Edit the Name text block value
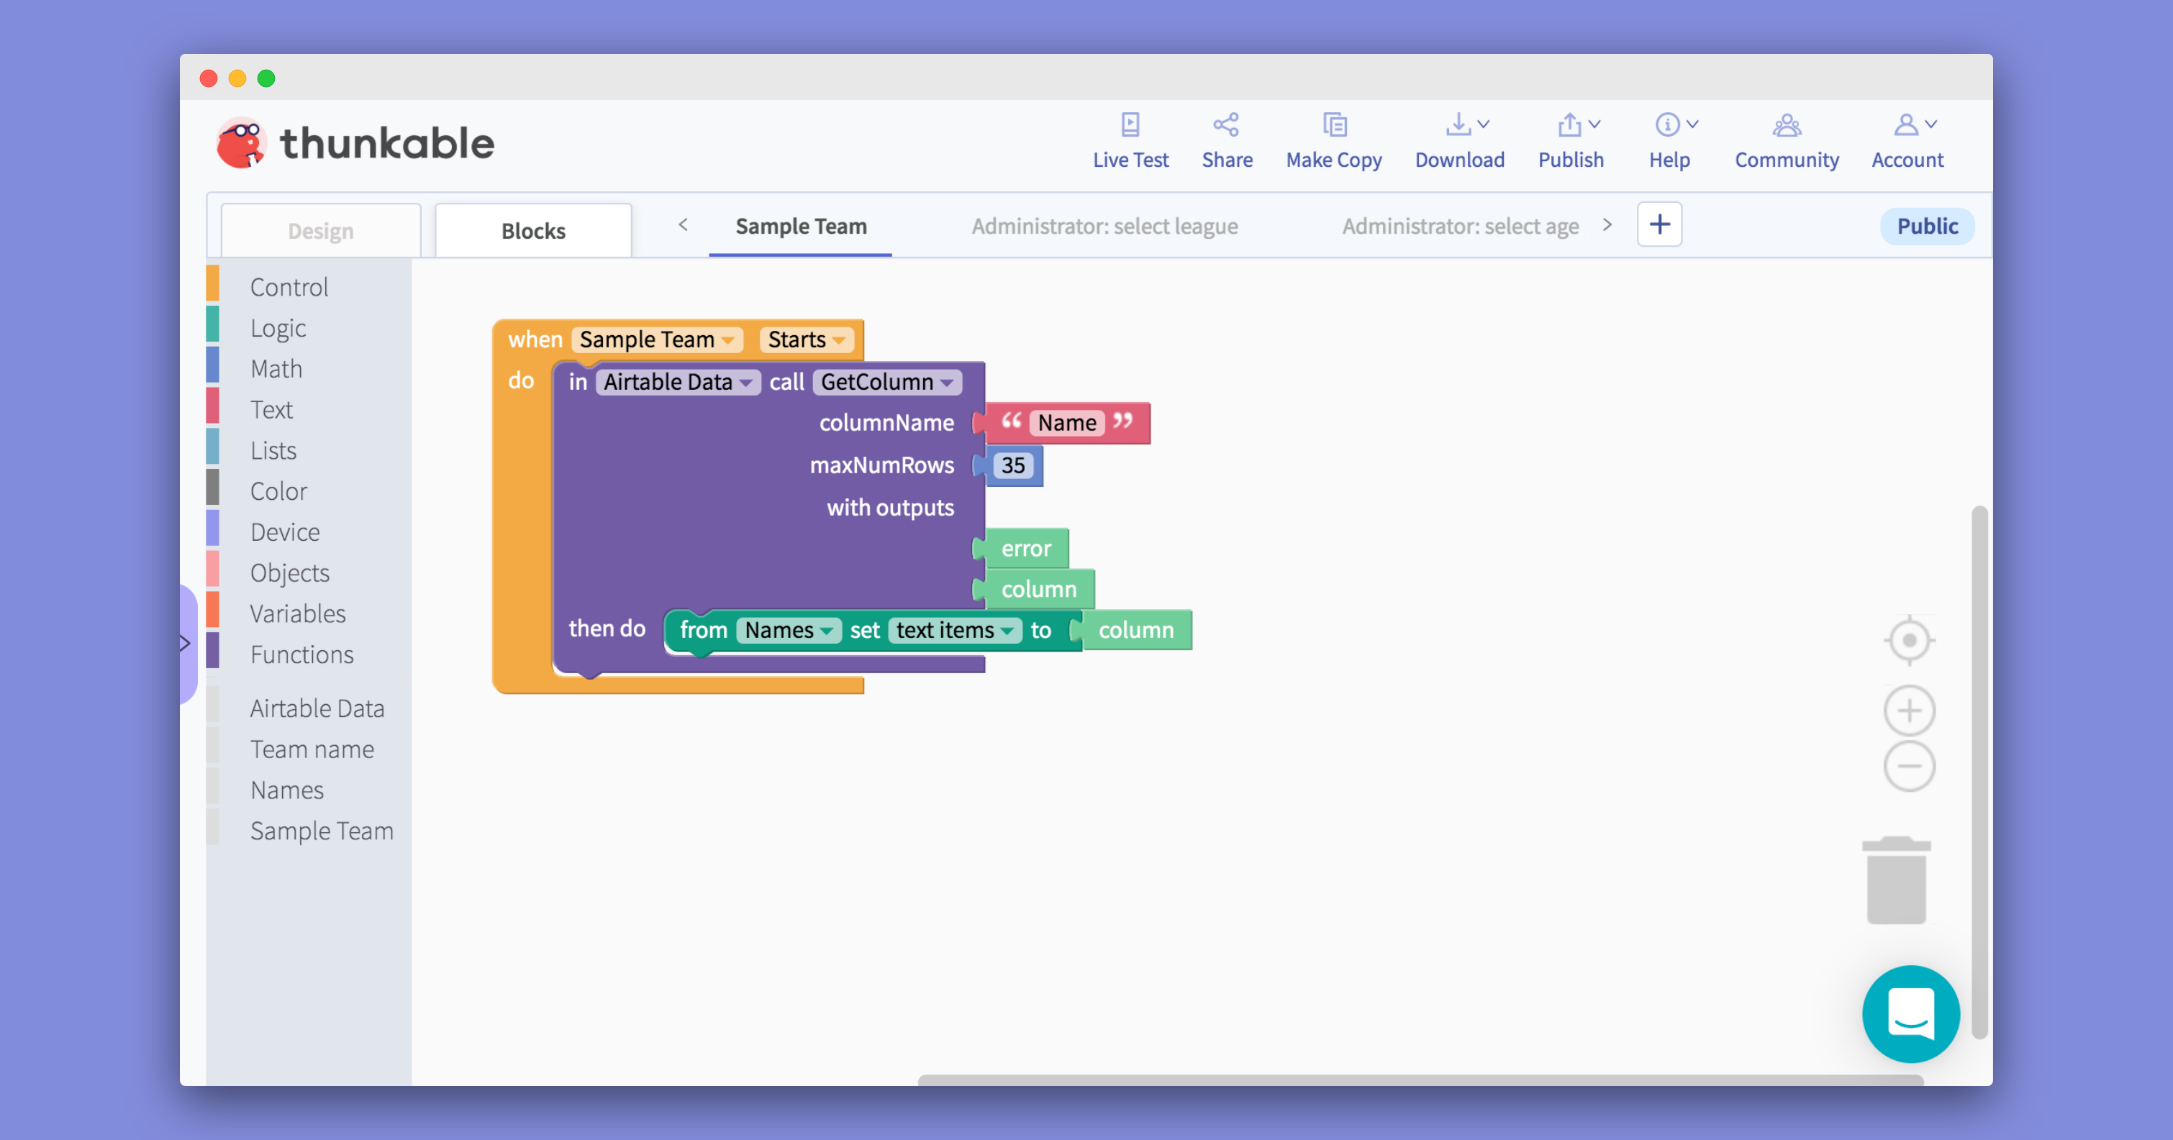Image resolution: width=2173 pixels, height=1140 pixels. (1066, 422)
